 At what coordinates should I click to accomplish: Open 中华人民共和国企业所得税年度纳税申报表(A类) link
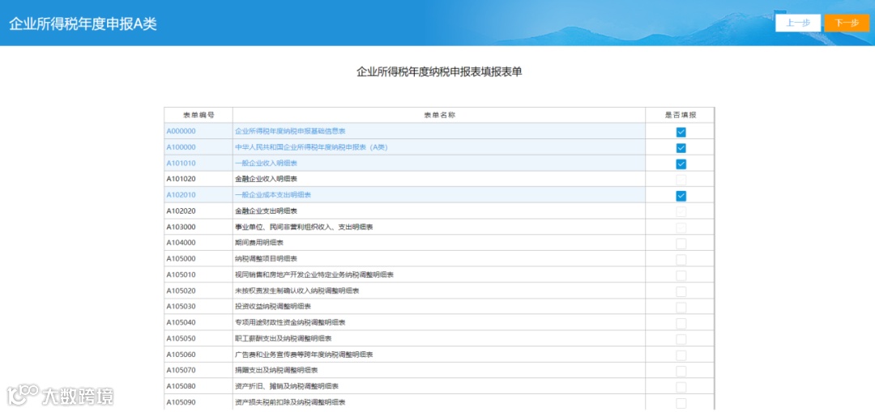pos(311,147)
